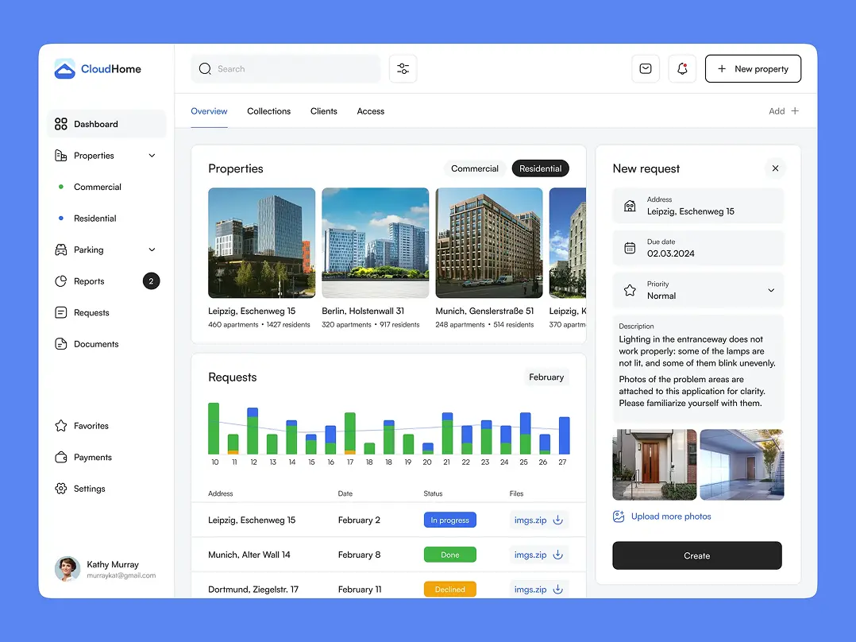Click the bar for day 17 in Requests chart
856x642 pixels.
coord(350,434)
